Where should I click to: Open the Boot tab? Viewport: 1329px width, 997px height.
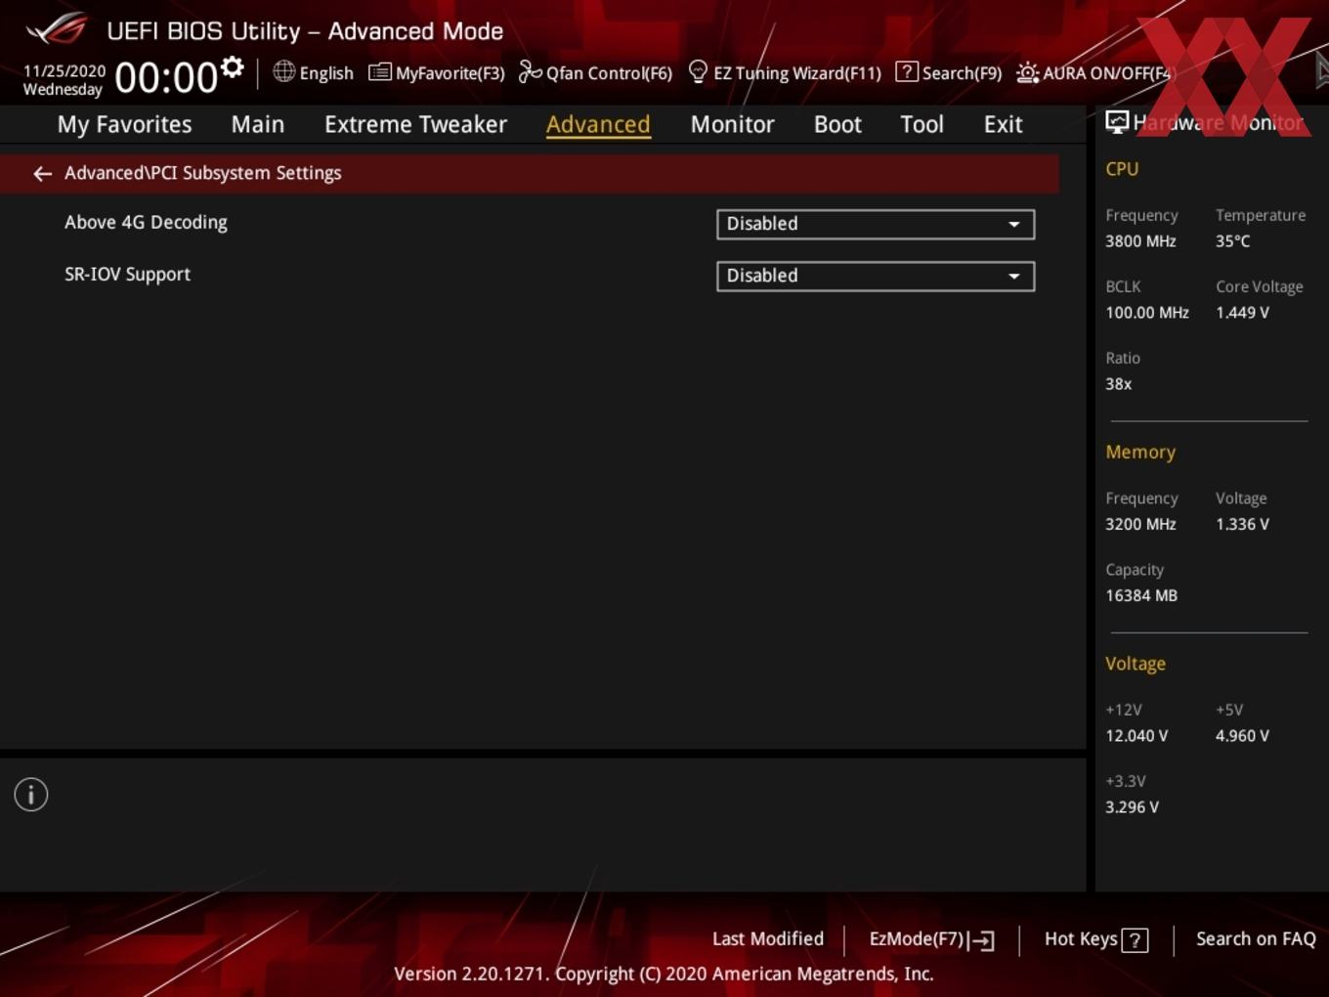pyautogui.click(x=837, y=124)
